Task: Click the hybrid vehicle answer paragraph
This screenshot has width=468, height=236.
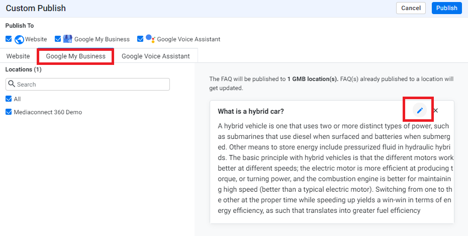Action: [x=335, y=168]
